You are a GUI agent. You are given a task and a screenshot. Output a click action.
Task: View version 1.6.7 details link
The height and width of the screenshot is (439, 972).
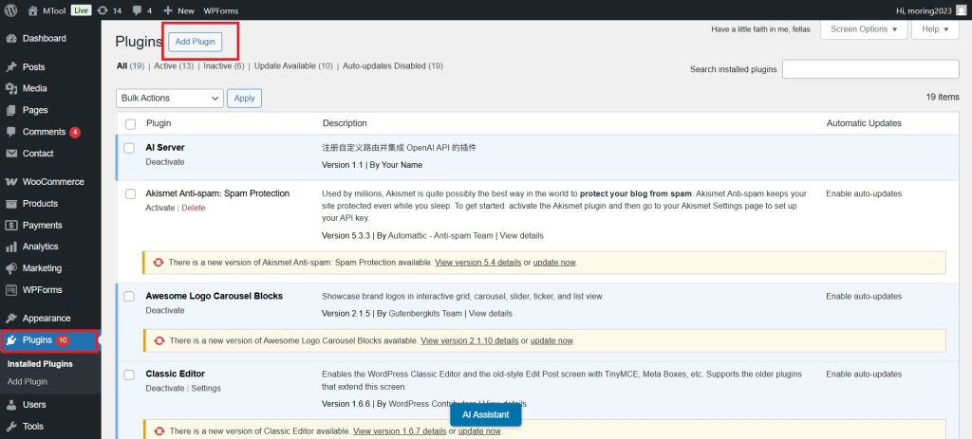[x=400, y=431]
